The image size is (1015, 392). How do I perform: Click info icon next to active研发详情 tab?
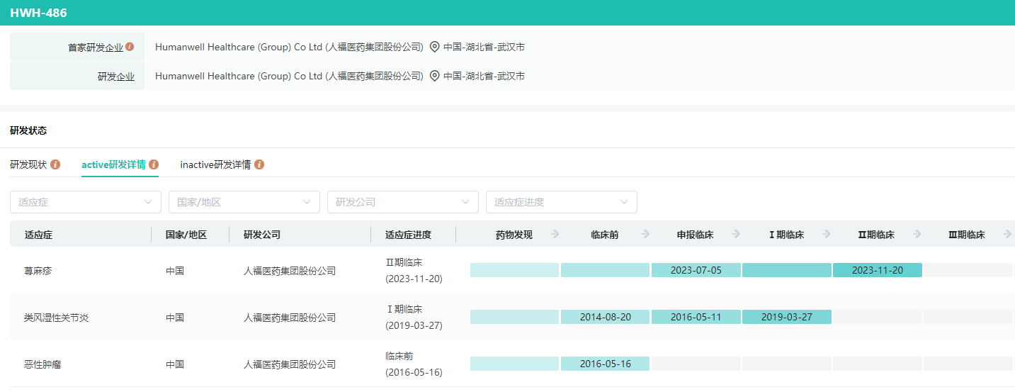tap(154, 164)
